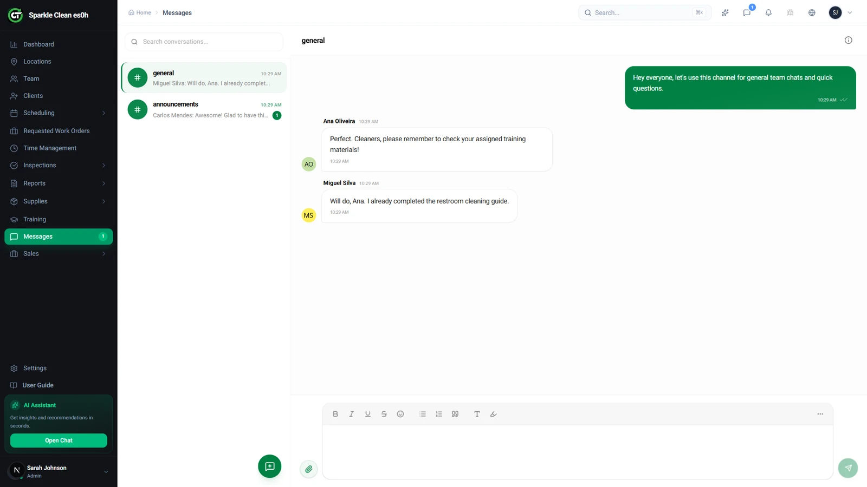Attach a file with paperclip button
The width and height of the screenshot is (867, 487).
point(309,469)
